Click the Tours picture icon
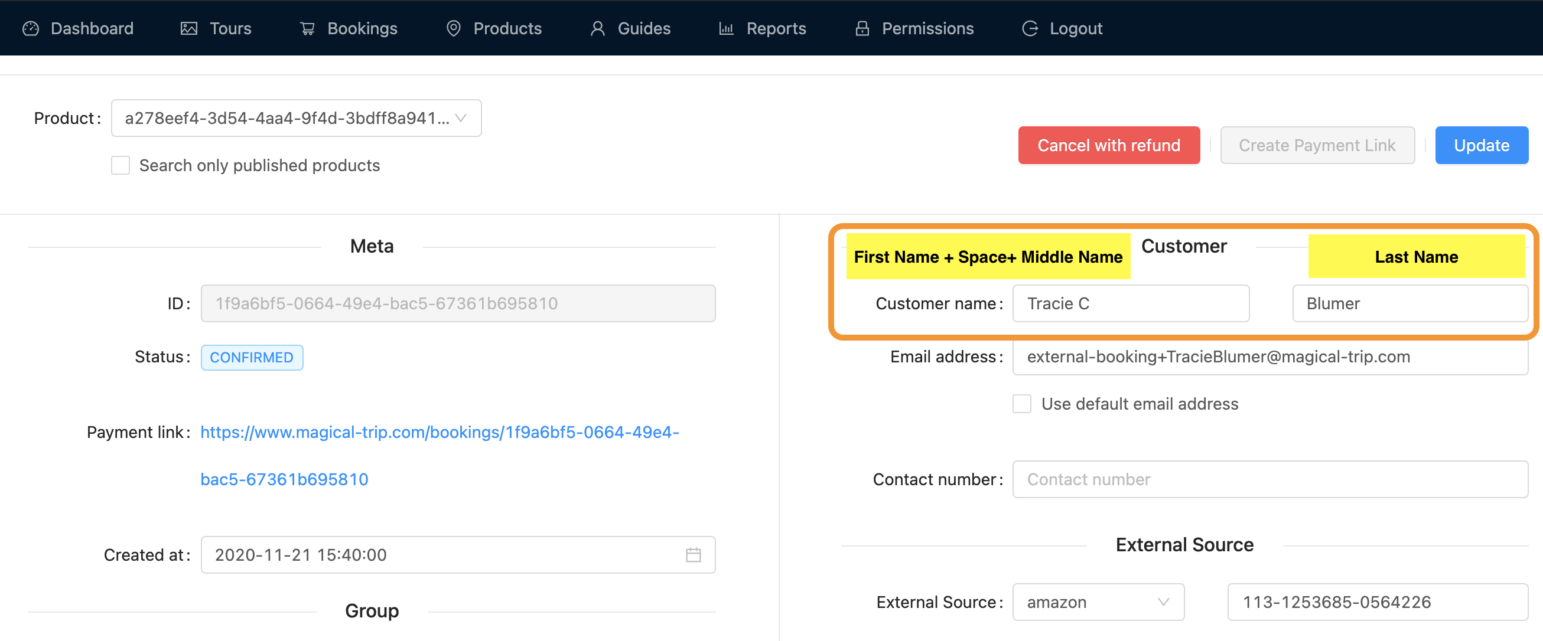Screen dimensions: 1543x641 [188, 28]
